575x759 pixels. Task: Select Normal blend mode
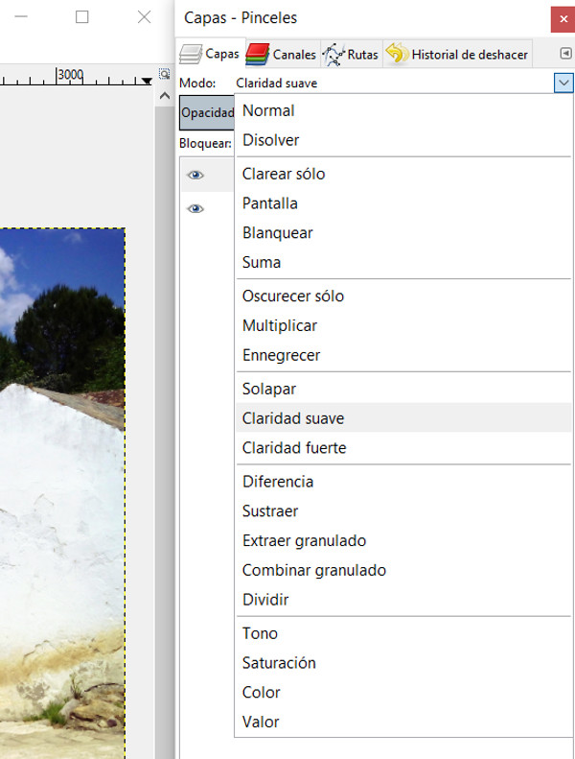[x=268, y=110]
